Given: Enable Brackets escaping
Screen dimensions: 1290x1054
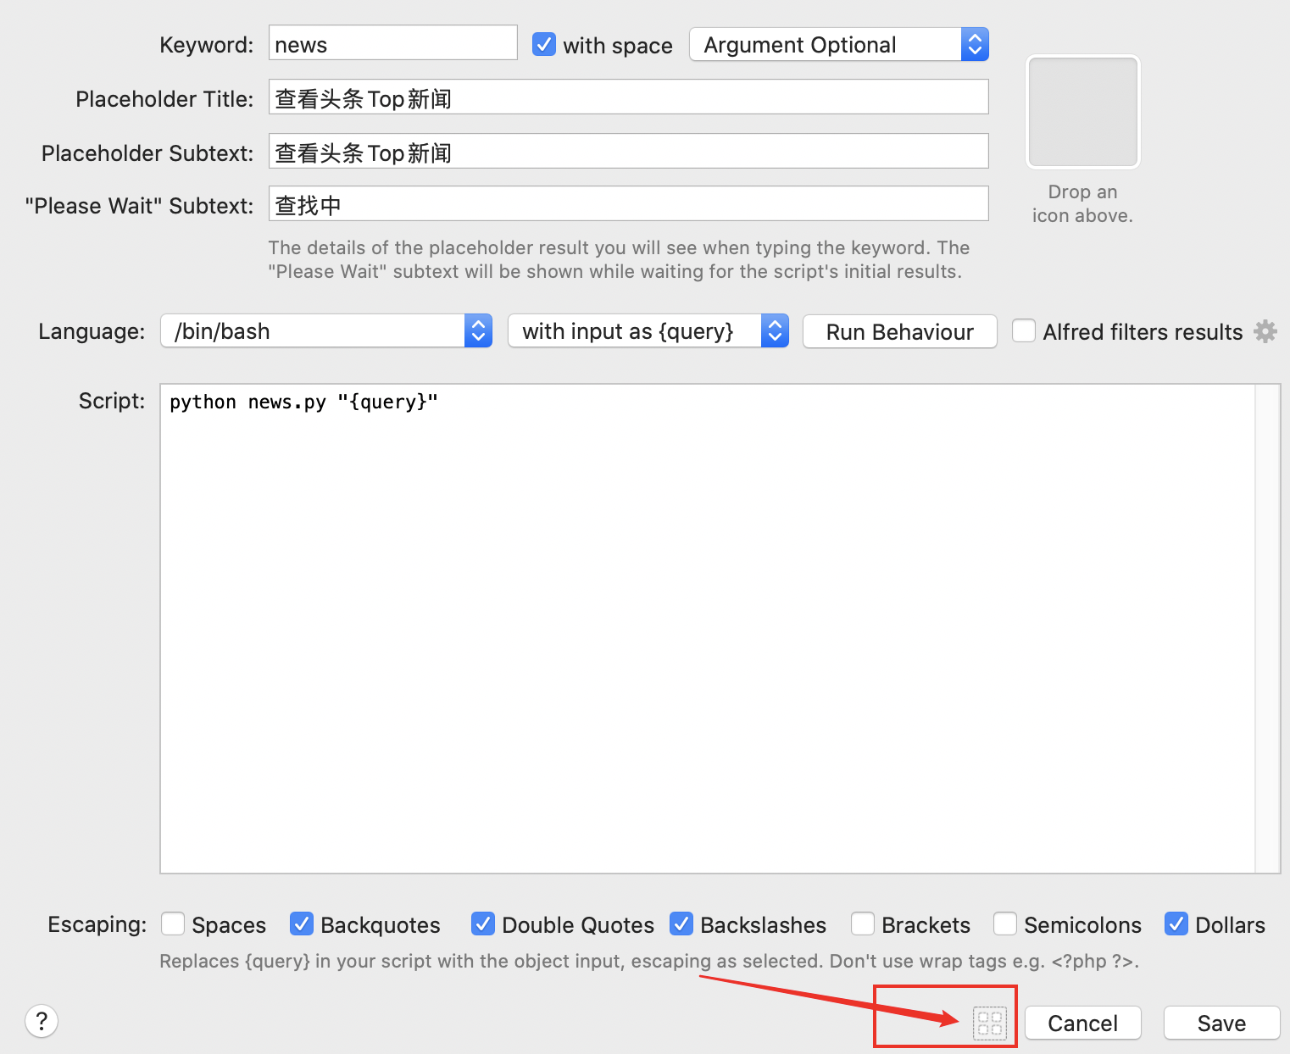Looking at the screenshot, I should (x=863, y=924).
